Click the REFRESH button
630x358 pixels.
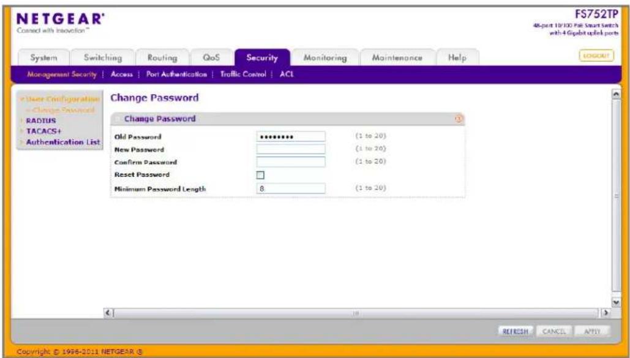[x=516, y=332]
